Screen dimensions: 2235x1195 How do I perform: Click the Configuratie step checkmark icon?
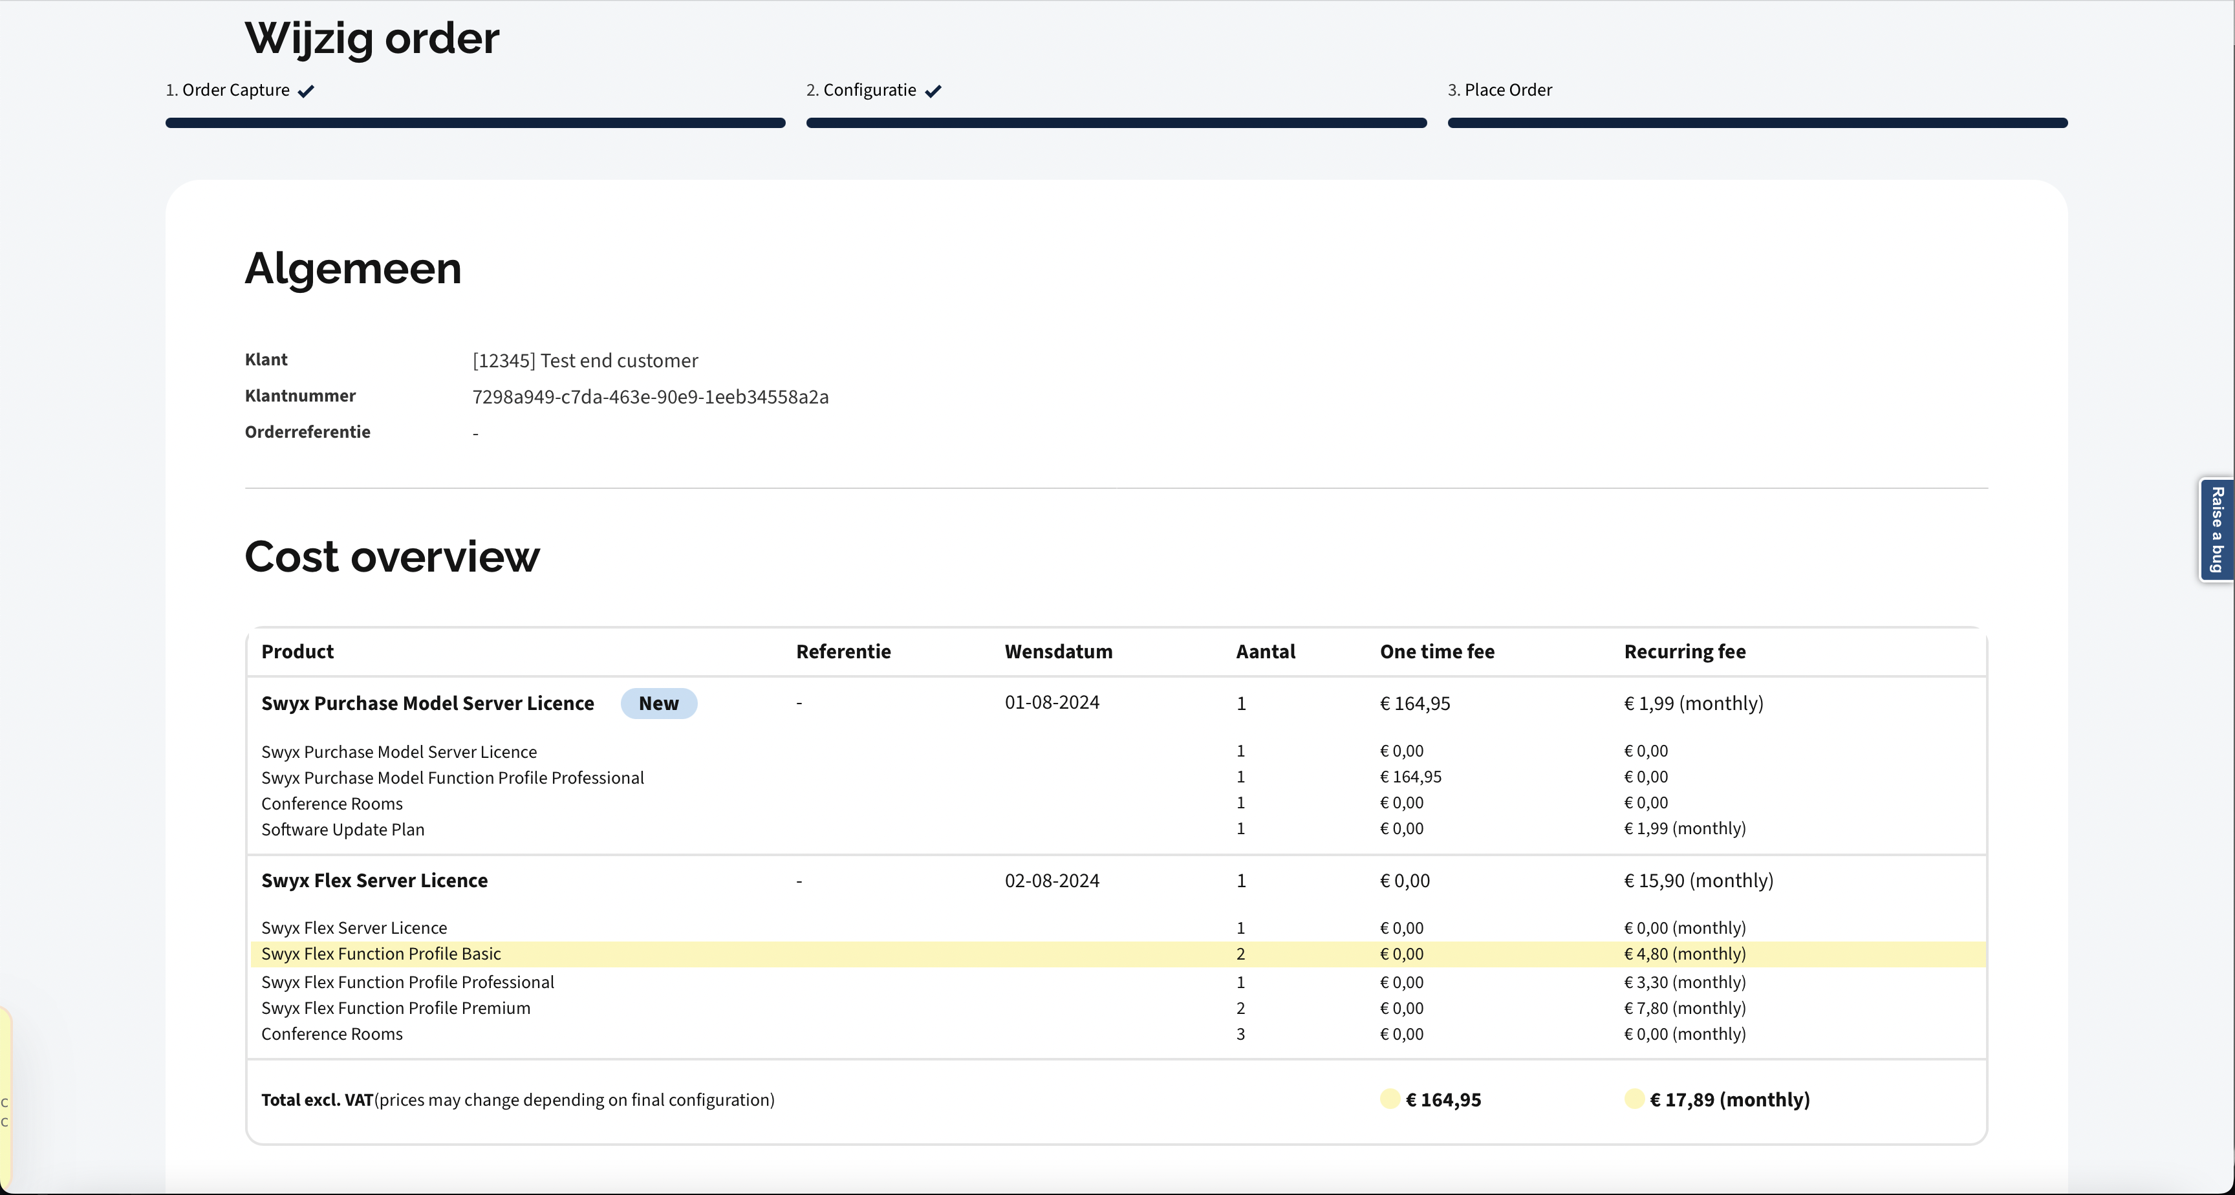point(933,91)
